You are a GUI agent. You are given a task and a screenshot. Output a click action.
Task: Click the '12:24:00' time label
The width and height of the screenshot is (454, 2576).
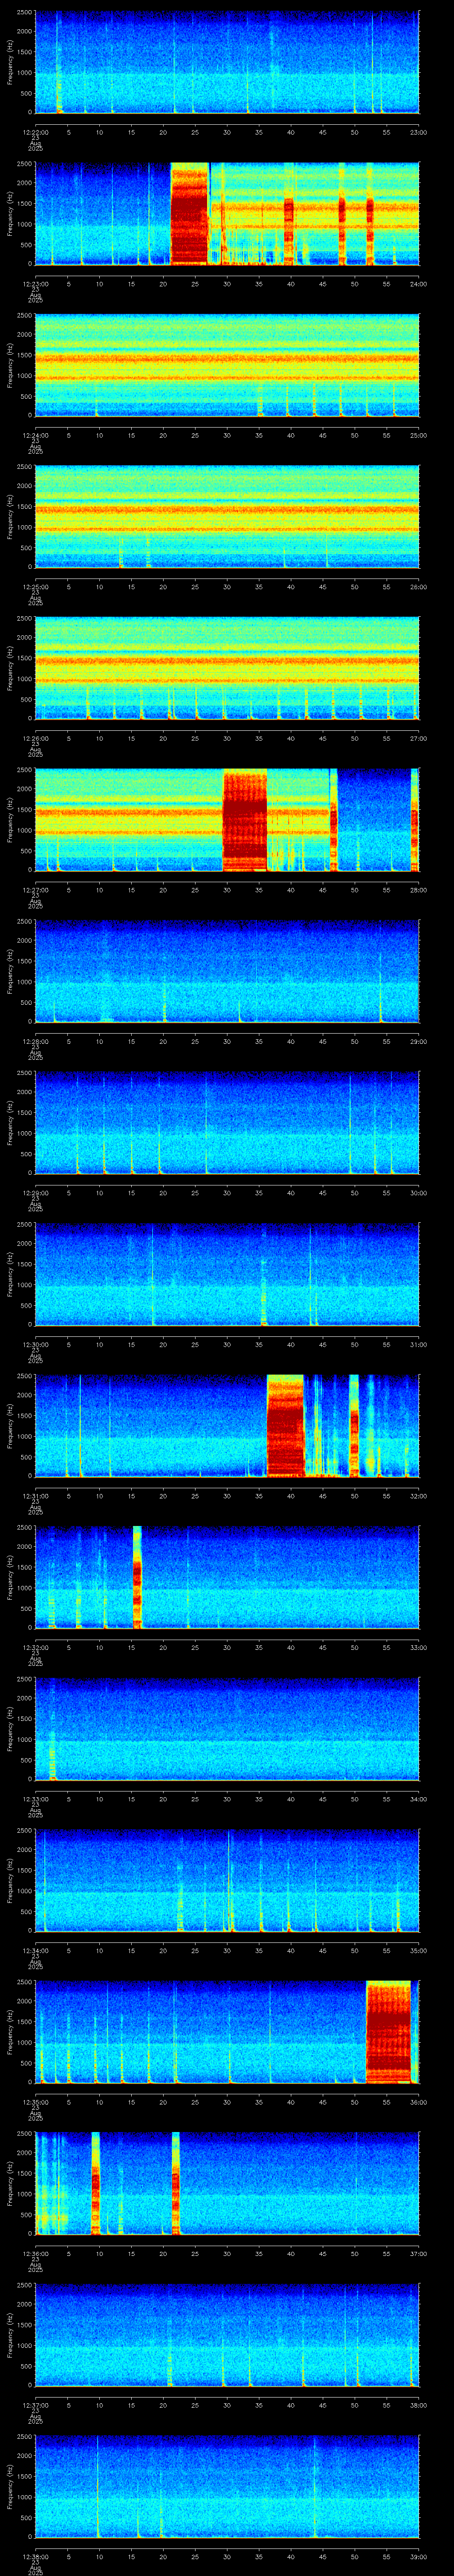pos(35,434)
